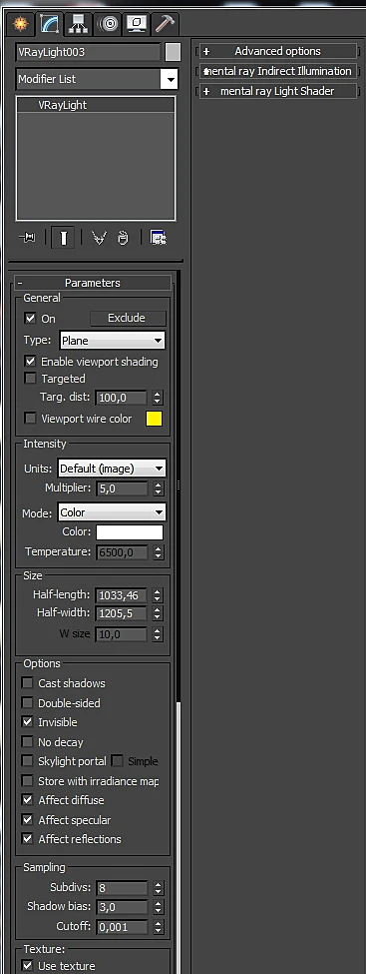366x974 pixels.
Task: Collapse the Parameters rollout
Action: pyautogui.click(x=93, y=283)
